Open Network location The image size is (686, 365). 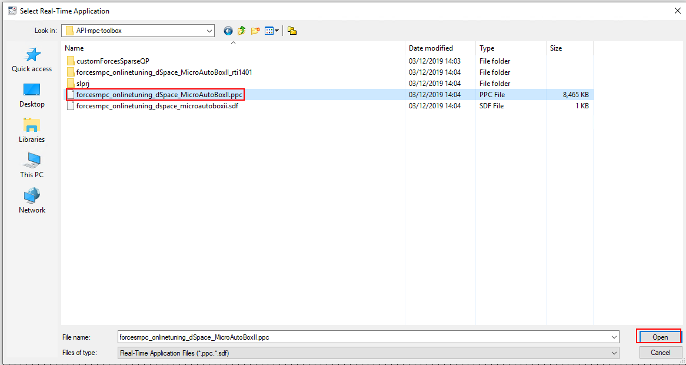(32, 201)
